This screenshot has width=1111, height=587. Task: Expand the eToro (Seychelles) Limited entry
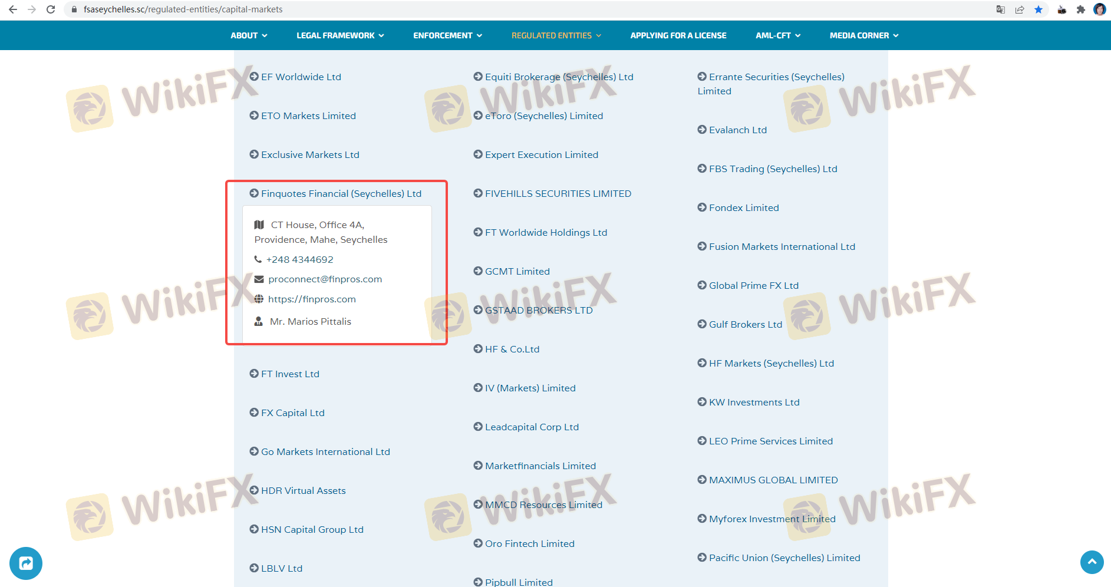(543, 116)
